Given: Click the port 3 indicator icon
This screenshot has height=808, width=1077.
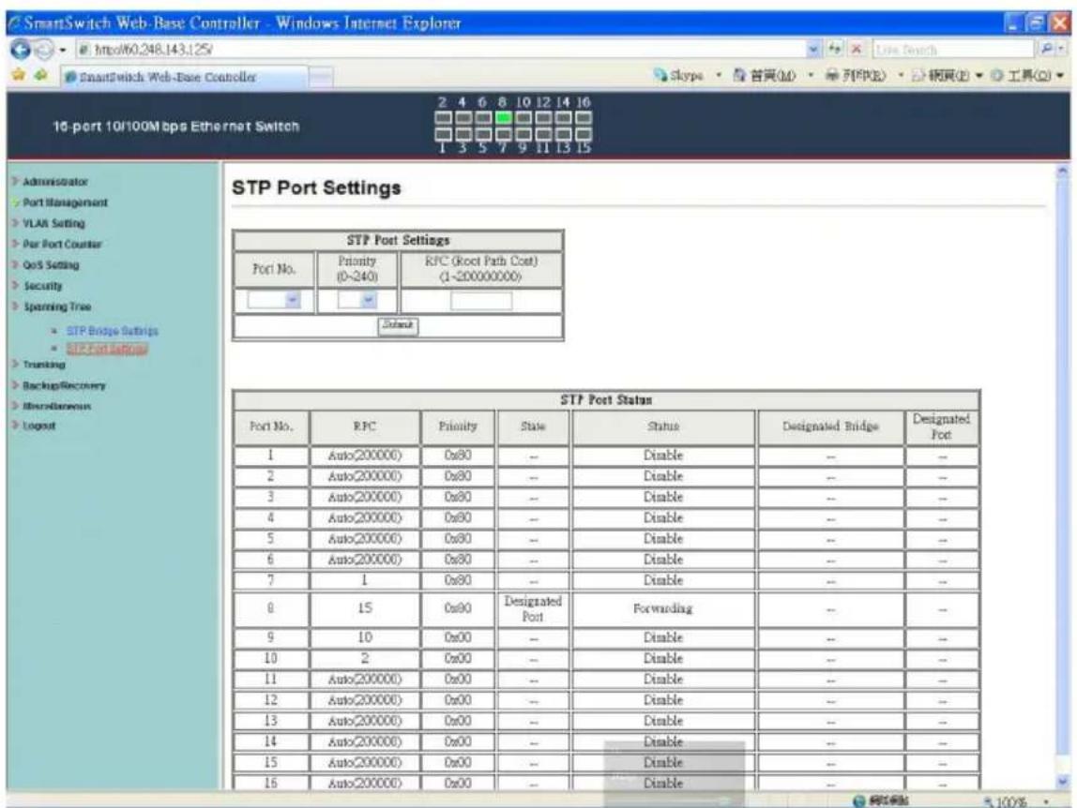Looking at the screenshot, I should click(463, 135).
